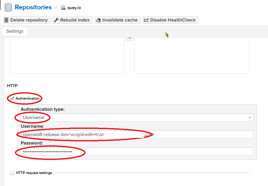Click the eraser icon on Invalidate cache

tap(98, 20)
